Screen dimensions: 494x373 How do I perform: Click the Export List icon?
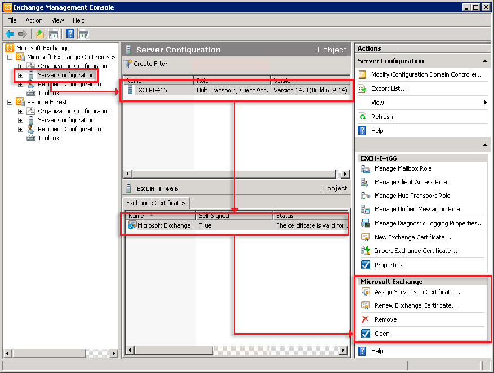(363, 88)
